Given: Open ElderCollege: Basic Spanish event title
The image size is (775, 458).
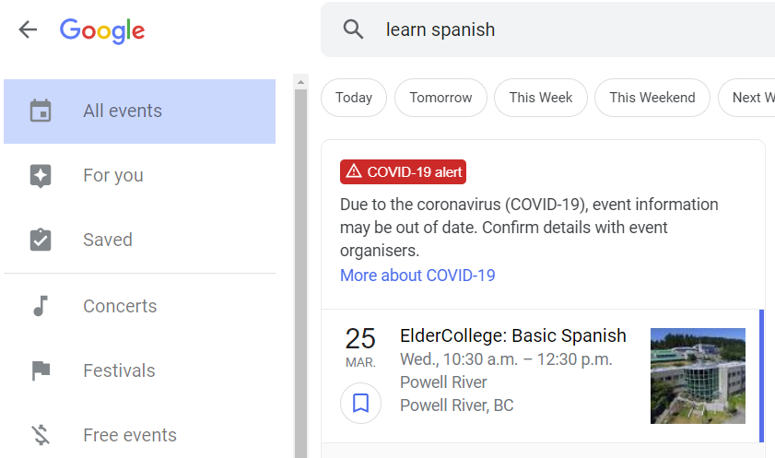Looking at the screenshot, I should tap(513, 336).
